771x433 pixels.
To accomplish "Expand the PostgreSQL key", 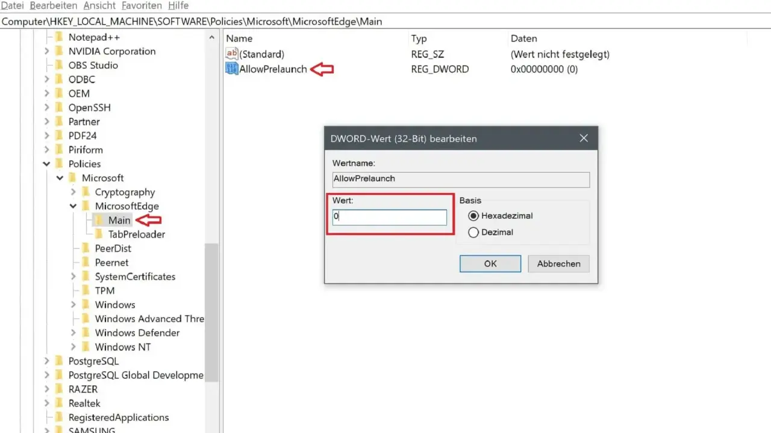I will pyautogui.click(x=47, y=361).
